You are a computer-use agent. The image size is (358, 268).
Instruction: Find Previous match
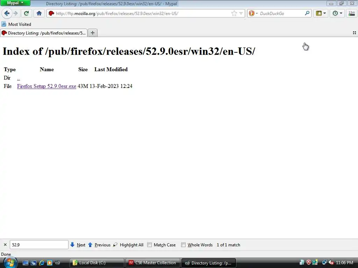(99, 245)
